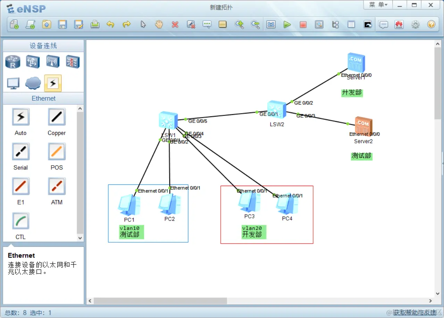
Task: Click the 测试部 label below Server2
Action: [x=361, y=156]
